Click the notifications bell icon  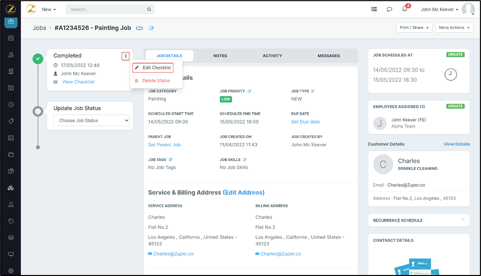pos(405,9)
